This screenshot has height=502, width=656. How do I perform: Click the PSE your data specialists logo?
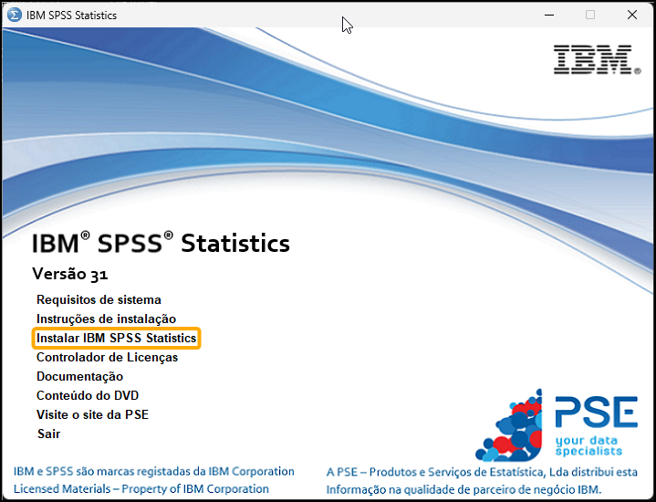557,425
